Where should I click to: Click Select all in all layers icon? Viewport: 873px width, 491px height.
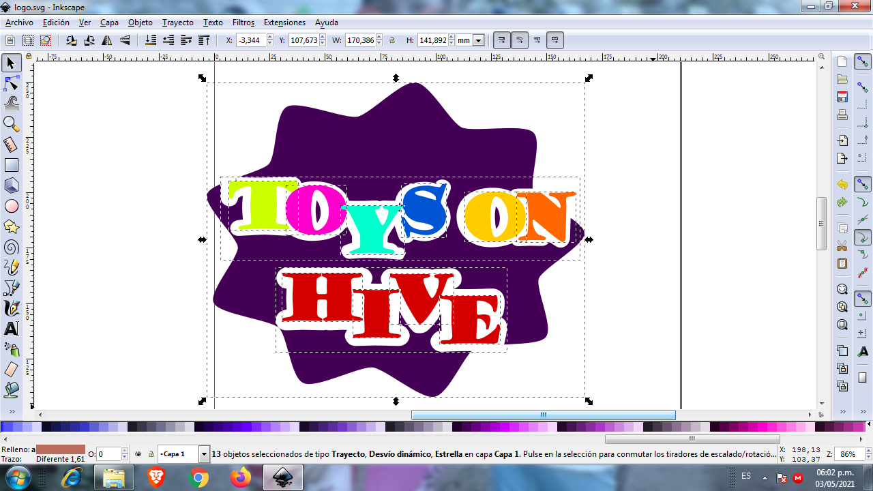(28, 40)
